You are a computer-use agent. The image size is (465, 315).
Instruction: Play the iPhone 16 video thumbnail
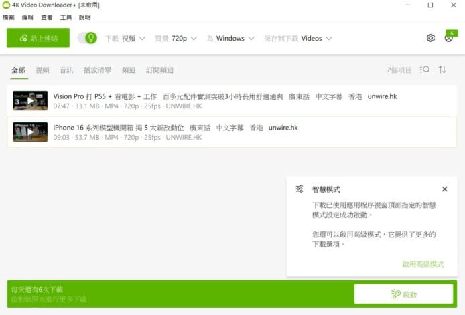pyautogui.click(x=30, y=132)
